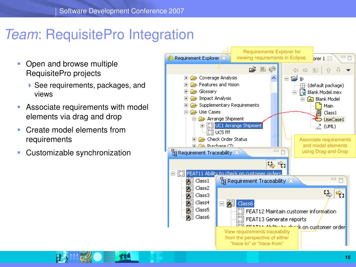Collapse the root Class6 node in front panel
The image size is (356, 267).
[222, 204]
